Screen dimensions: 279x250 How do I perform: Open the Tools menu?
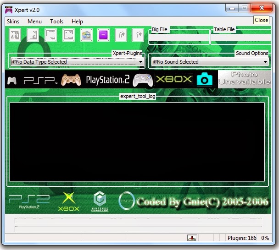coord(56,22)
